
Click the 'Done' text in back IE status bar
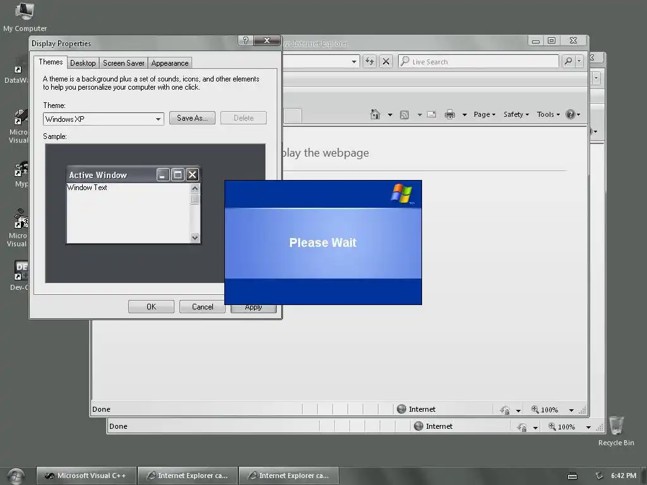click(x=118, y=426)
